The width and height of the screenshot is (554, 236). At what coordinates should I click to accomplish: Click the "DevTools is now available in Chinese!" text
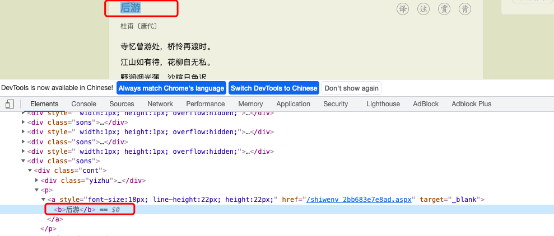[57, 88]
